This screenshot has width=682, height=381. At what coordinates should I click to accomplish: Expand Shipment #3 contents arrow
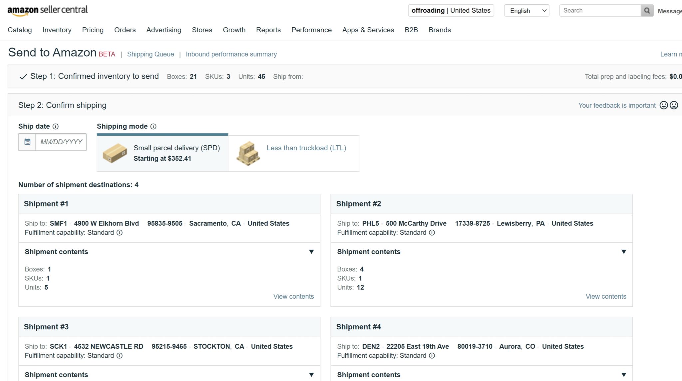[x=311, y=375]
